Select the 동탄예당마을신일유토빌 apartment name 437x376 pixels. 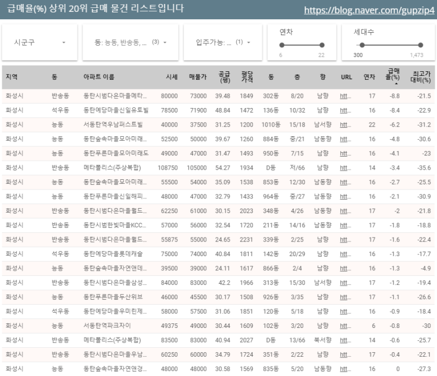[x=116, y=110]
